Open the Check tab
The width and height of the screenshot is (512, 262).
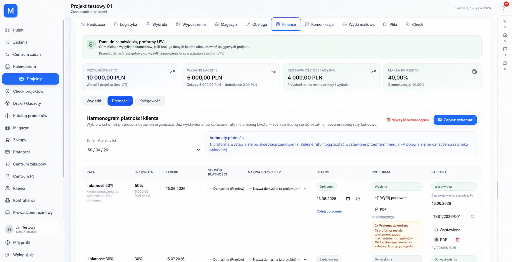pyautogui.click(x=414, y=25)
